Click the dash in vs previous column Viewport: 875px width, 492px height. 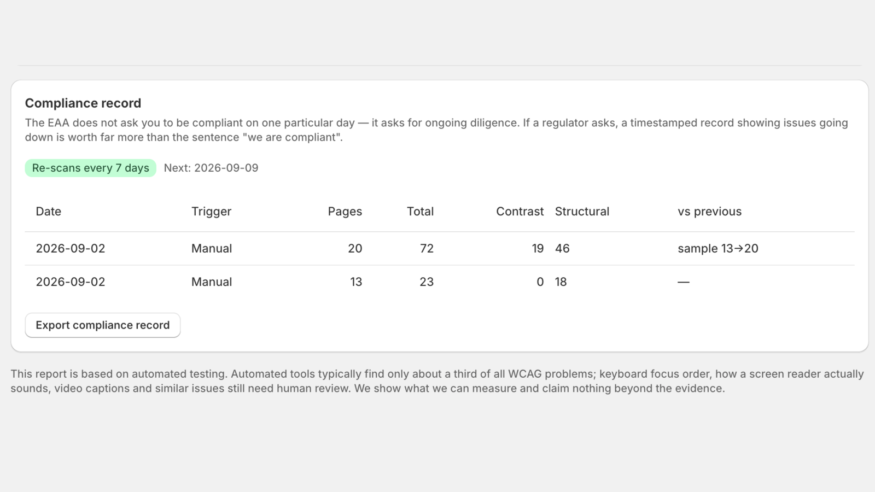point(684,282)
